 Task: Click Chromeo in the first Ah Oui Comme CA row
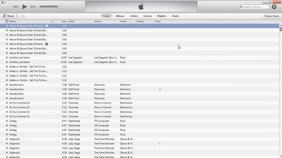coord(74,103)
